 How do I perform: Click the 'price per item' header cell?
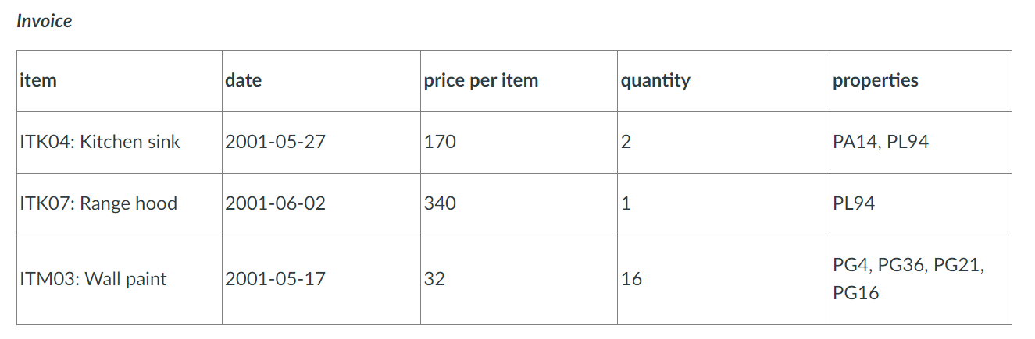[519, 81]
